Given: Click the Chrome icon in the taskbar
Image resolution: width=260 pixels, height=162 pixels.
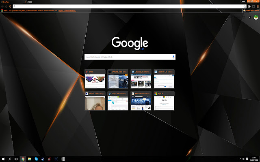Looking at the screenshot, I should [x=23, y=159].
